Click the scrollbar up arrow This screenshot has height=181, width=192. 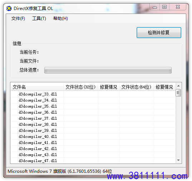pos(178,86)
